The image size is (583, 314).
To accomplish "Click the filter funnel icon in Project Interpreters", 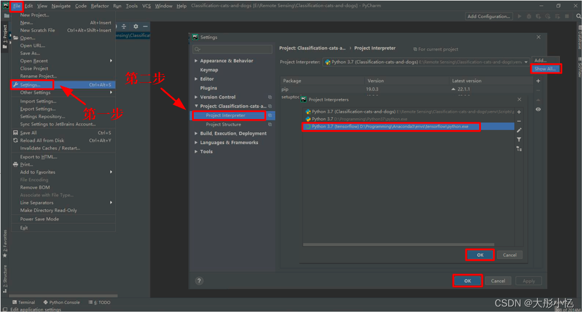I will 519,140.
